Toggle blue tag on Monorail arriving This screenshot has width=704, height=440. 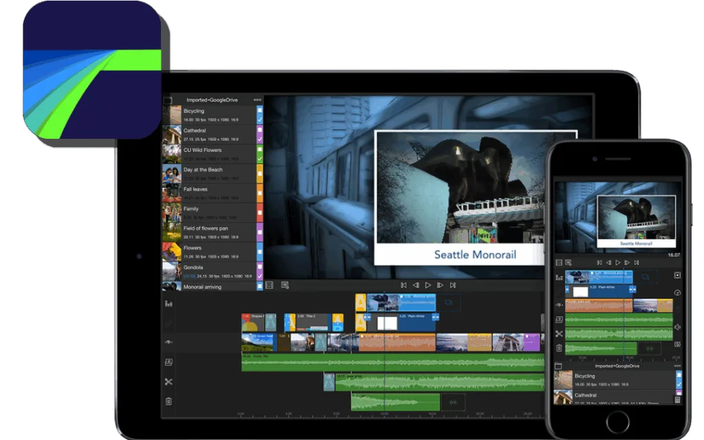coord(259,286)
